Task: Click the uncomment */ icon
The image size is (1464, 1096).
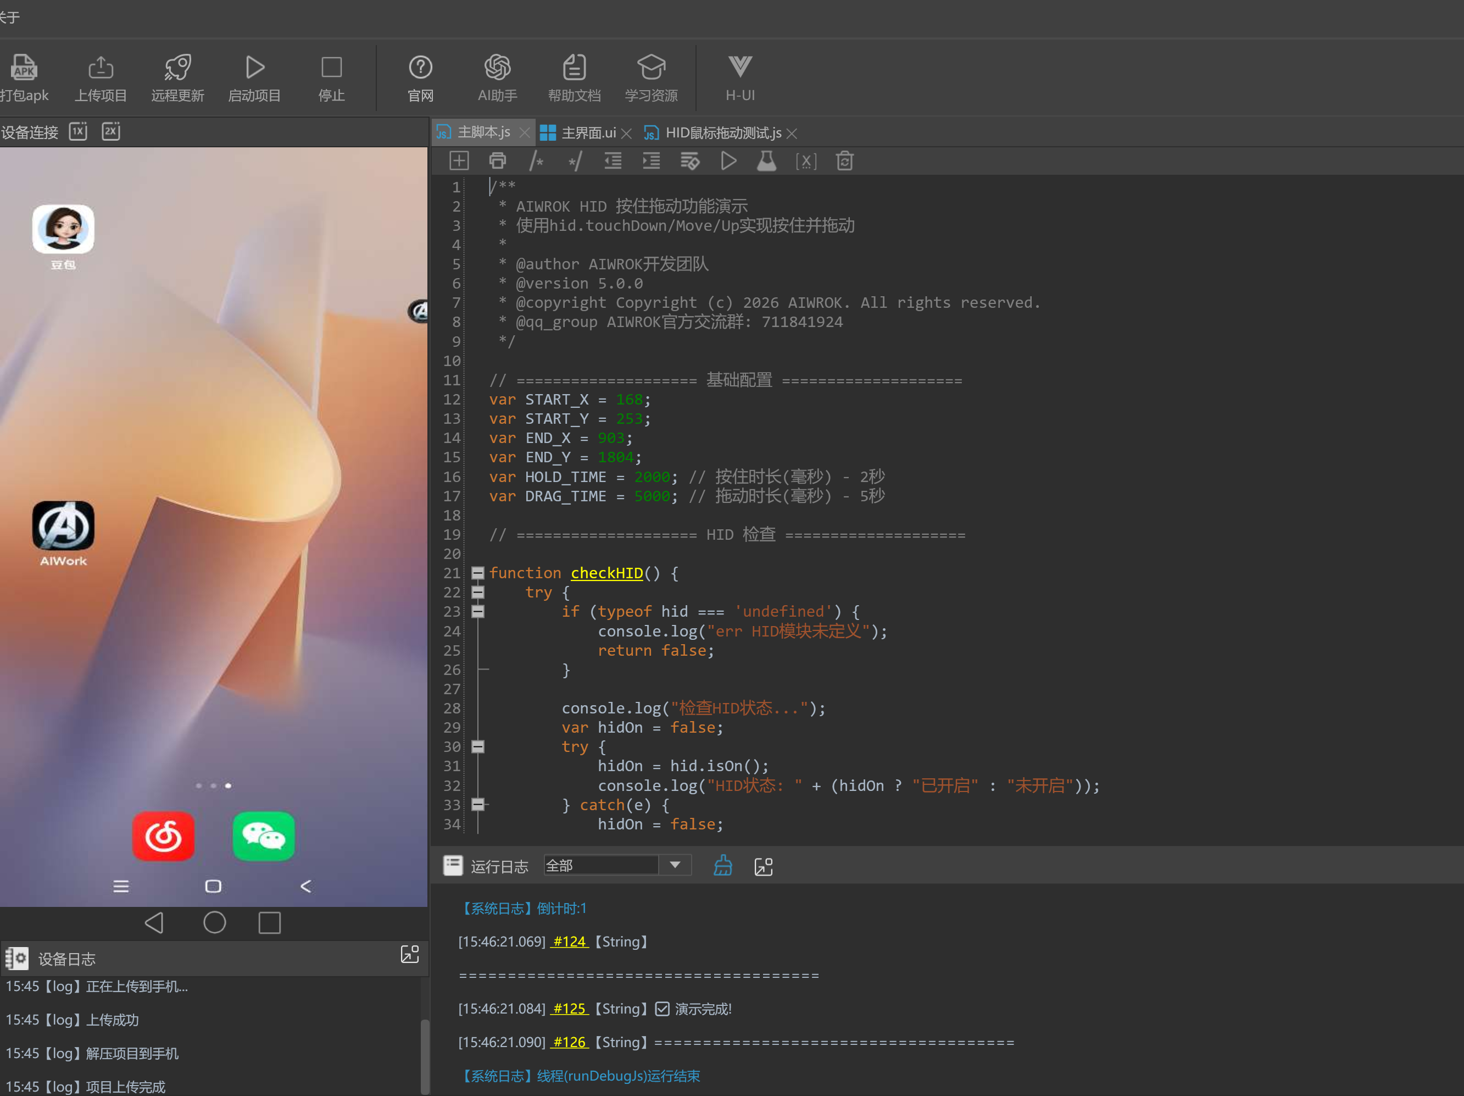Action: click(x=575, y=161)
